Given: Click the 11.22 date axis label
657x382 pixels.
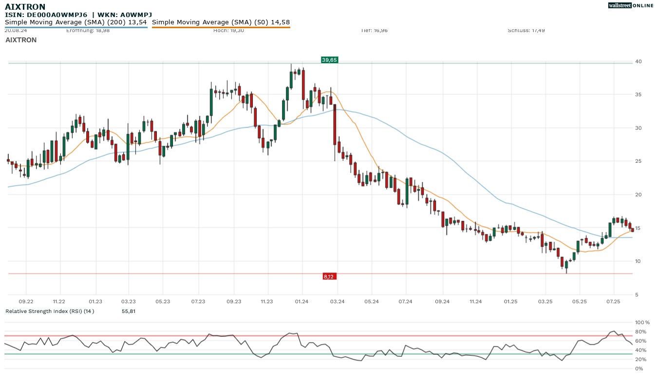Looking at the screenshot, I should pos(59,302).
